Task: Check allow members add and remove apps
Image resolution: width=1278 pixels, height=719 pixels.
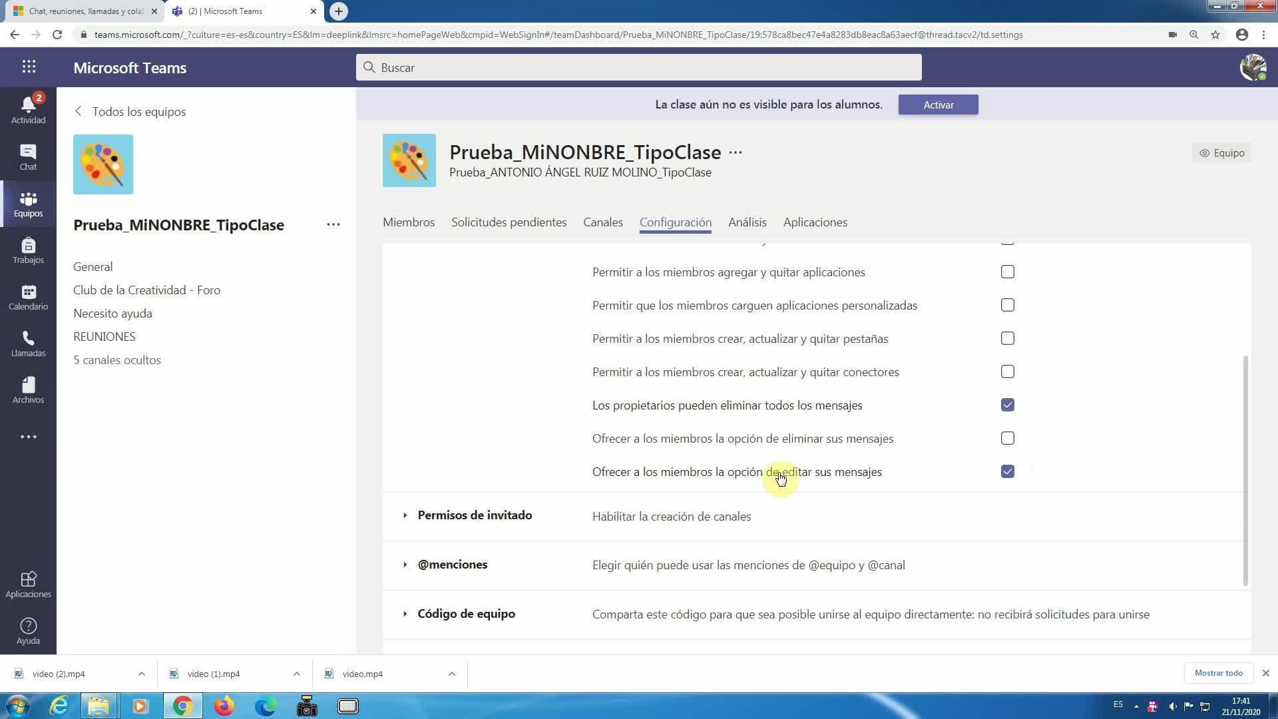Action: point(1007,272)
